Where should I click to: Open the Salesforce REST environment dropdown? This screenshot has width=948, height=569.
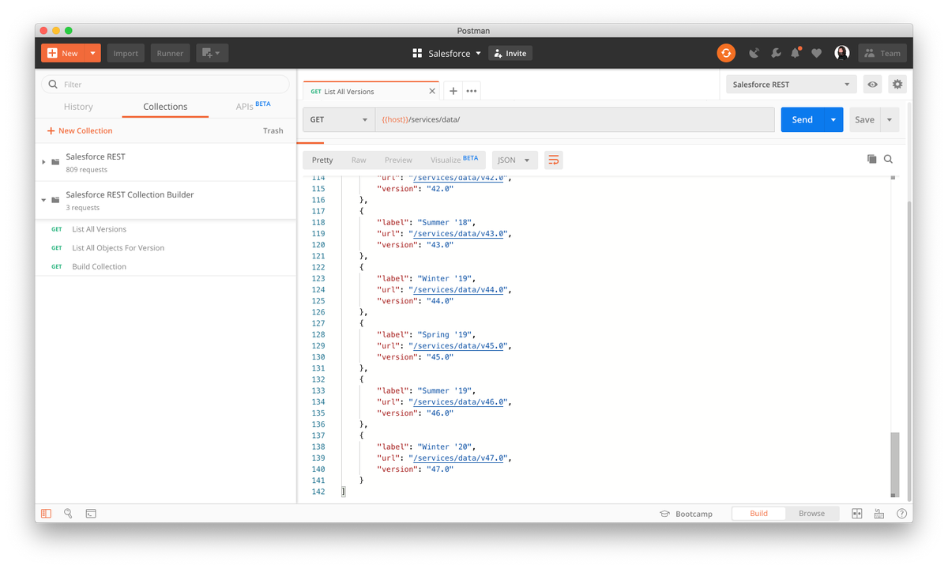pos(791,85)
